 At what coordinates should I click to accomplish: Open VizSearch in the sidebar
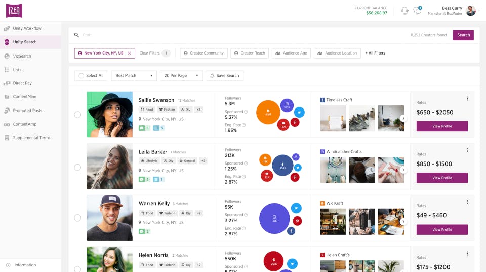22,56
